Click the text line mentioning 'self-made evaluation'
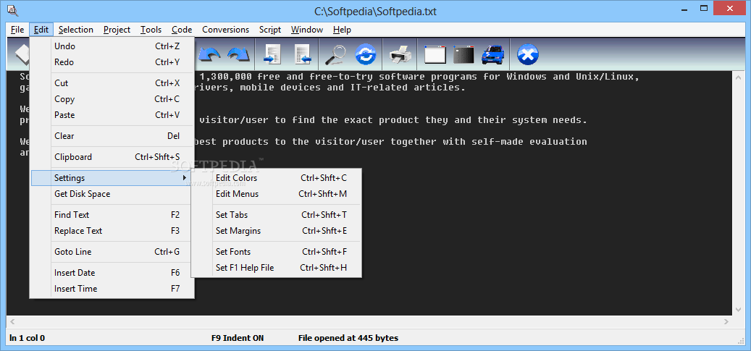 (393, 142)
